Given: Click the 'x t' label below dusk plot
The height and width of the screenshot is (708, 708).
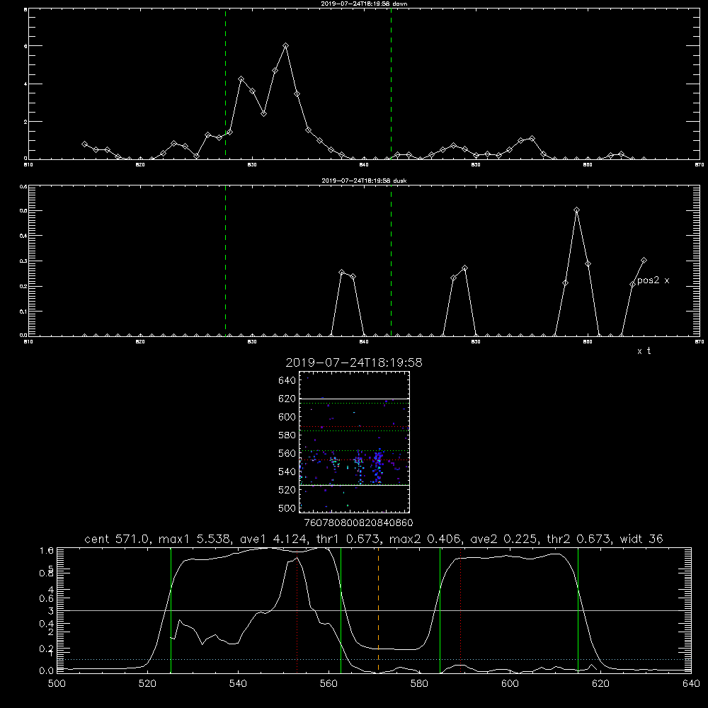Looking at the screenshot, I should click(644, 351).
